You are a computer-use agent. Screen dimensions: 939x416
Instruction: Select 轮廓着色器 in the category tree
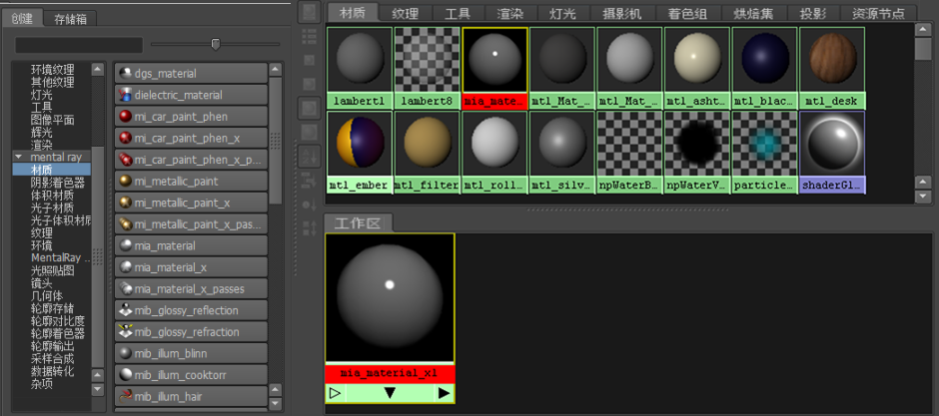[x=58, y=333]
